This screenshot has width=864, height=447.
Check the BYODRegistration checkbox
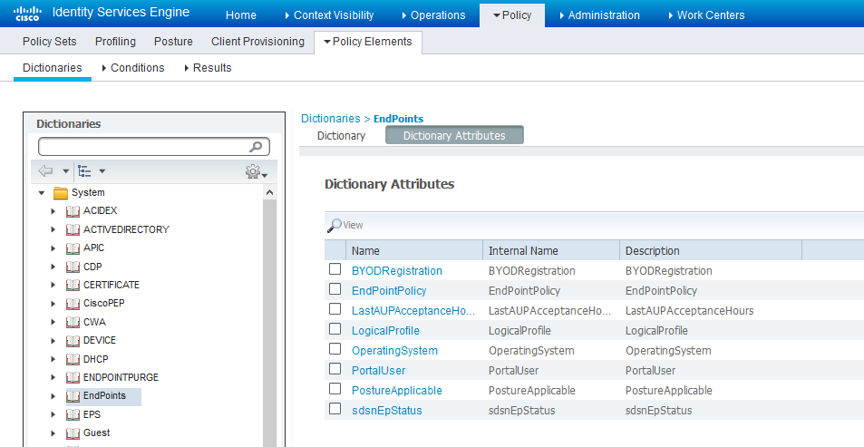tap(335, 270)
